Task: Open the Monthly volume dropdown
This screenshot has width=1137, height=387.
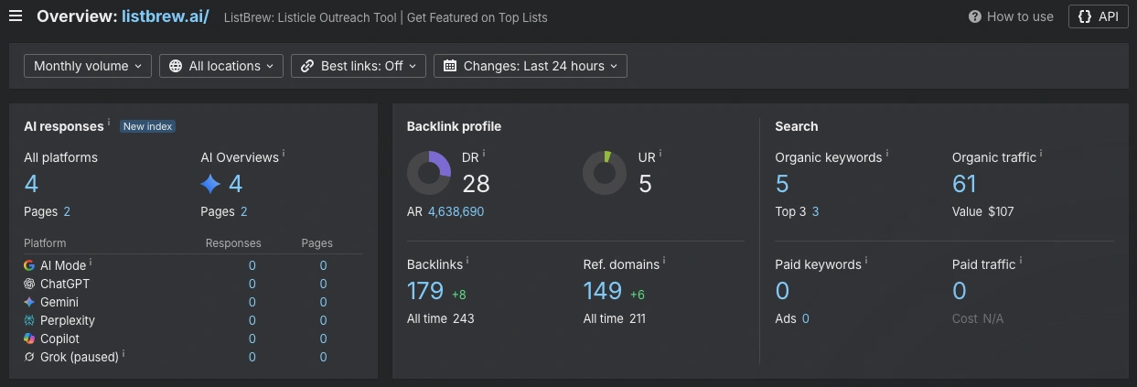Action: tap(88, 66)
